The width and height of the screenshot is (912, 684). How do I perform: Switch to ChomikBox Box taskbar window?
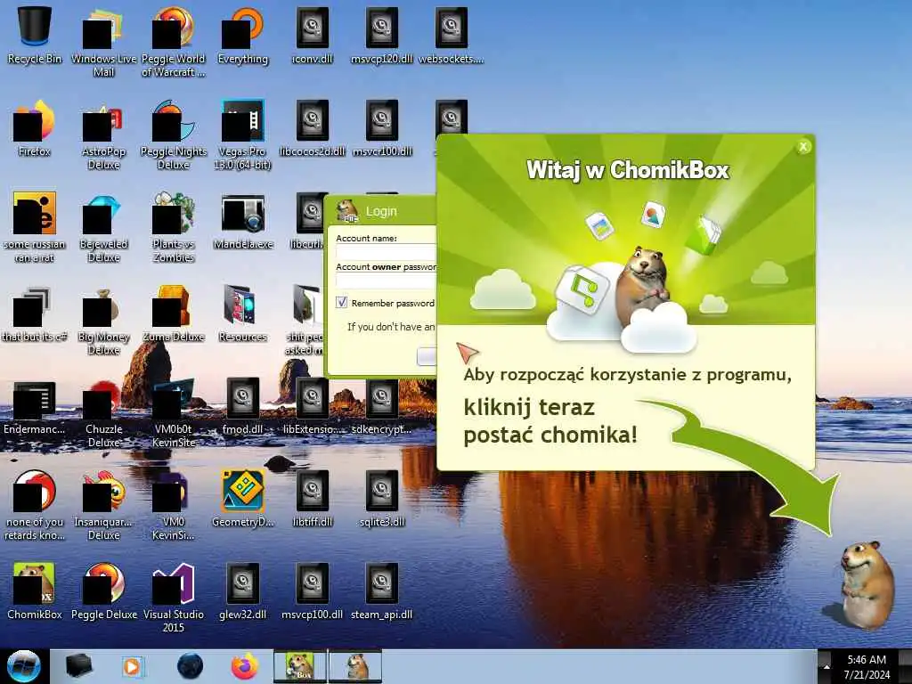(300, 666)
